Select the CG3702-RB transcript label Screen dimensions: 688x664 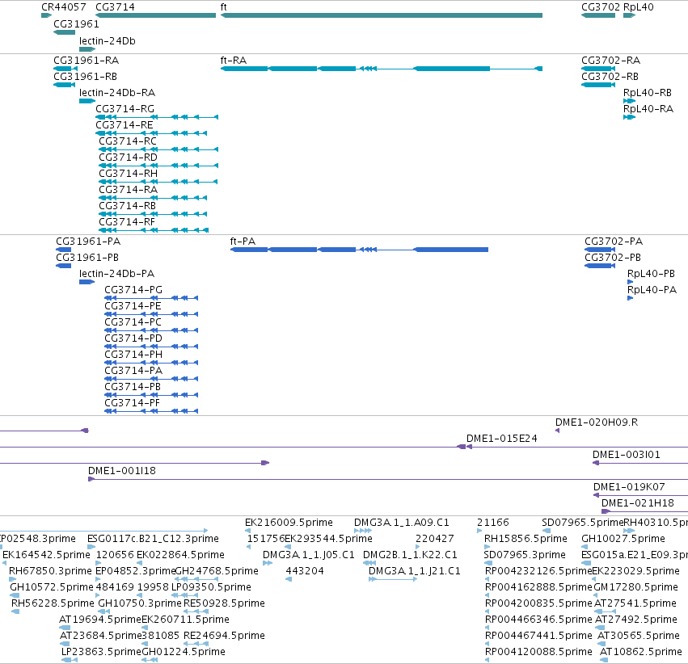[610, 77]
